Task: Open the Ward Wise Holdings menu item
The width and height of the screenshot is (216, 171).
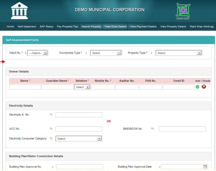Action: click(202, 27)
